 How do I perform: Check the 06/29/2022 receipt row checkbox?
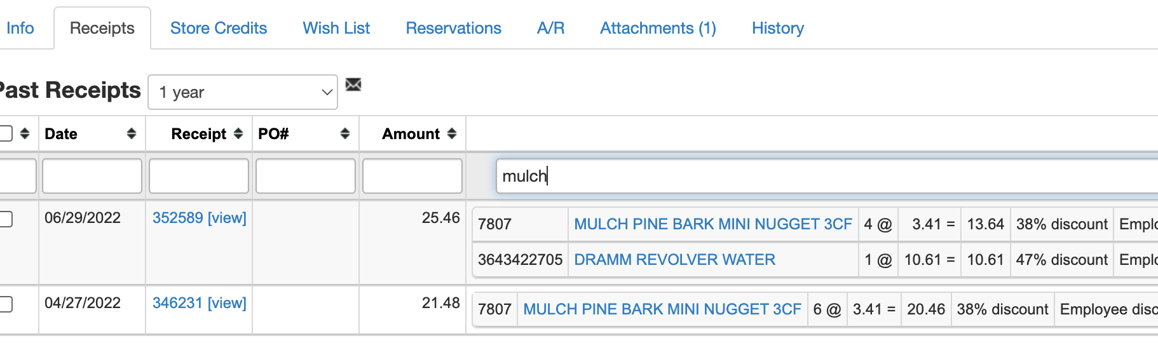point(6,219)
